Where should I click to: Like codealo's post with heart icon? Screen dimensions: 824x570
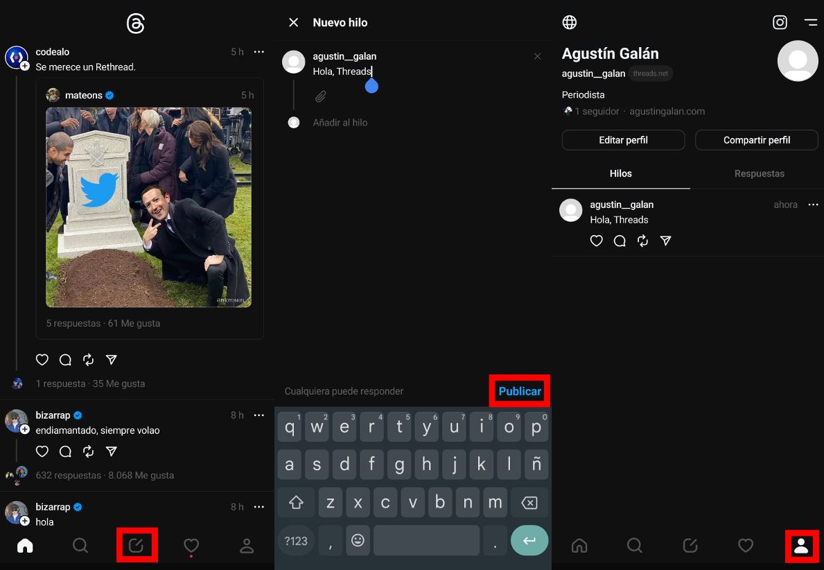click(42, 359)
